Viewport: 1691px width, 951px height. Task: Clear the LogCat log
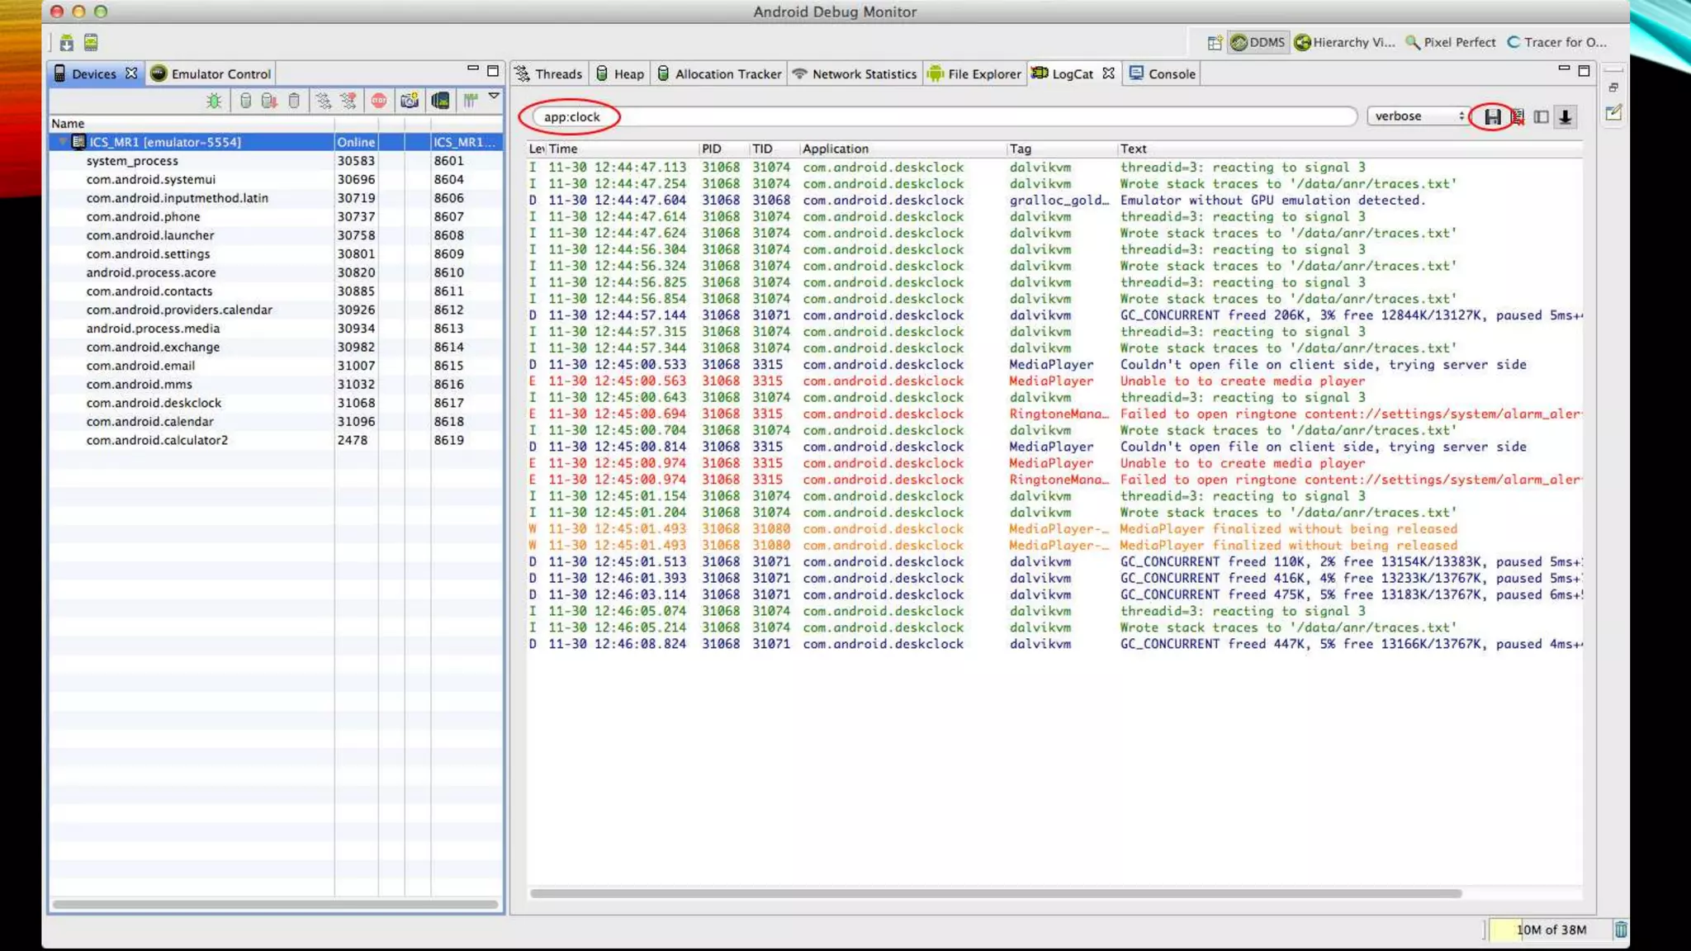tap(1518, 116)
